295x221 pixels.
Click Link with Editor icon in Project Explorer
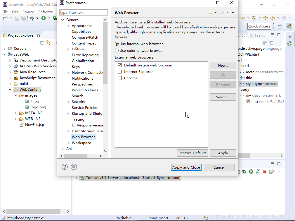pyautogui.click(x=49, y=43)
